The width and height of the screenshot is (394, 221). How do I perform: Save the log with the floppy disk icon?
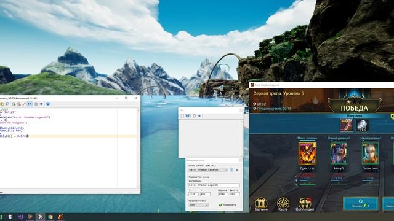coord(187,116)
